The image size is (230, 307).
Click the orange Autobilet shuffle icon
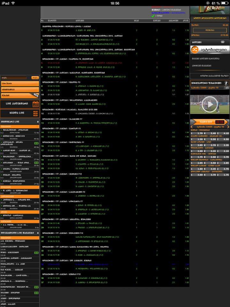coord(195,50)
